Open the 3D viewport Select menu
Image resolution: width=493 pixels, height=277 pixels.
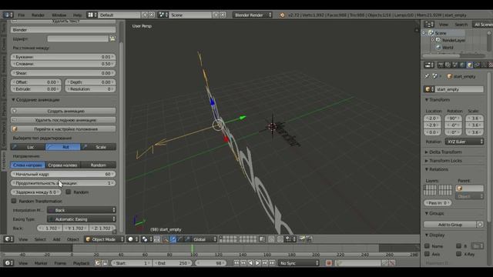[40, 239]
